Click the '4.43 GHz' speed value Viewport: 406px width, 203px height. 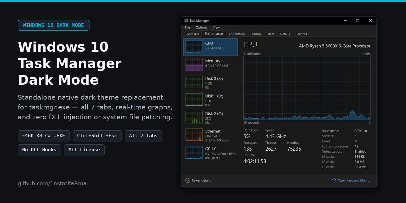(x=276, y=136)
